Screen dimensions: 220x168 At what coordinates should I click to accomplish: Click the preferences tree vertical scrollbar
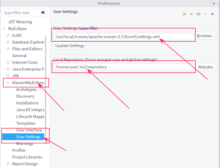point(45,90)
